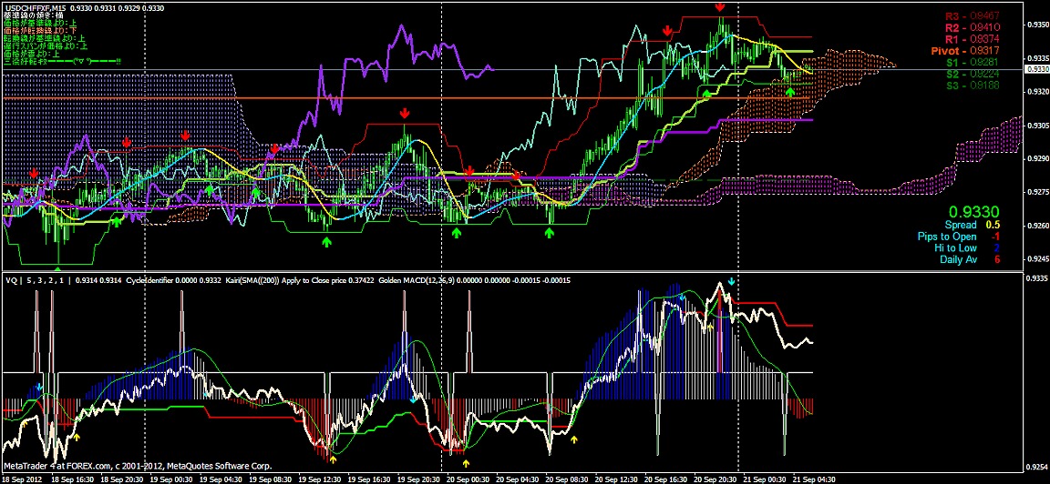Screen dimensions: 1050x484
Task: Select the green up arrow below 19 Sep 12:30 low
Action: coord(326,241)
